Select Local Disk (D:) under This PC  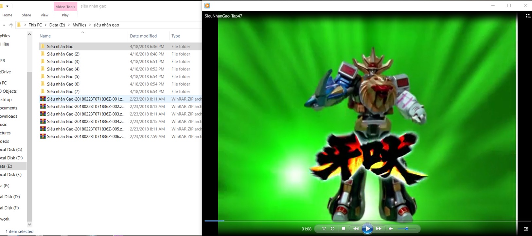click(11, 158)
